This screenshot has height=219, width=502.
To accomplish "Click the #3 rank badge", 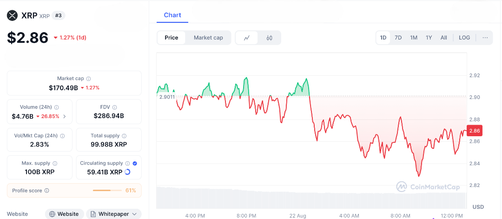I will (58, 15).
